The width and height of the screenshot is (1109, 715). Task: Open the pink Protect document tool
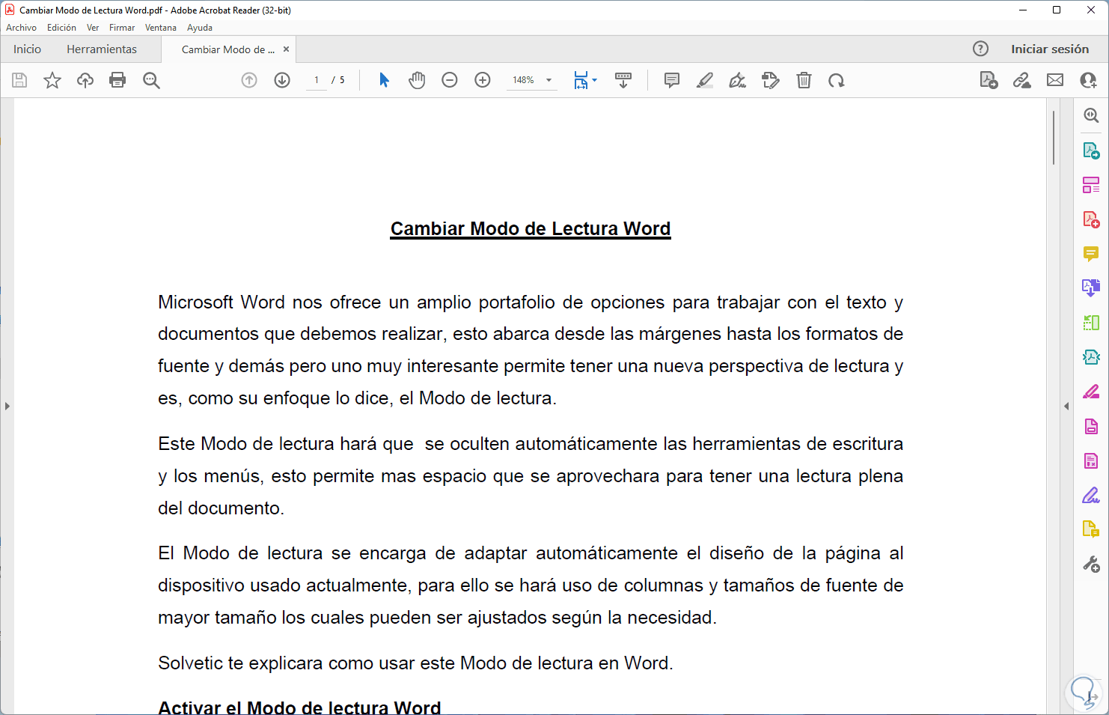click(1092, 426)
